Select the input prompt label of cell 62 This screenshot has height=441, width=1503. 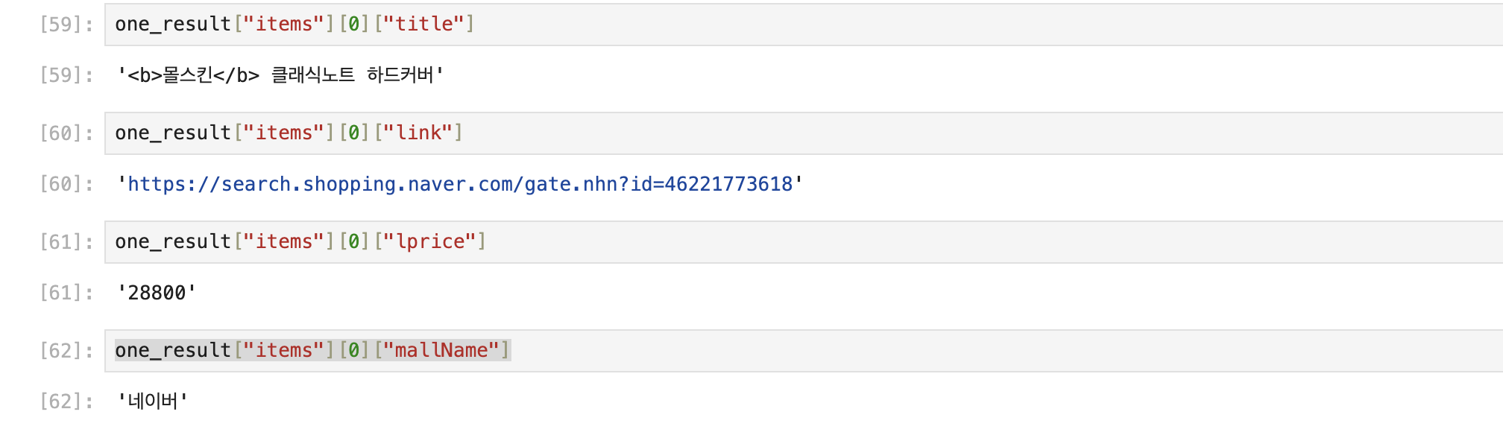point(66,350)
